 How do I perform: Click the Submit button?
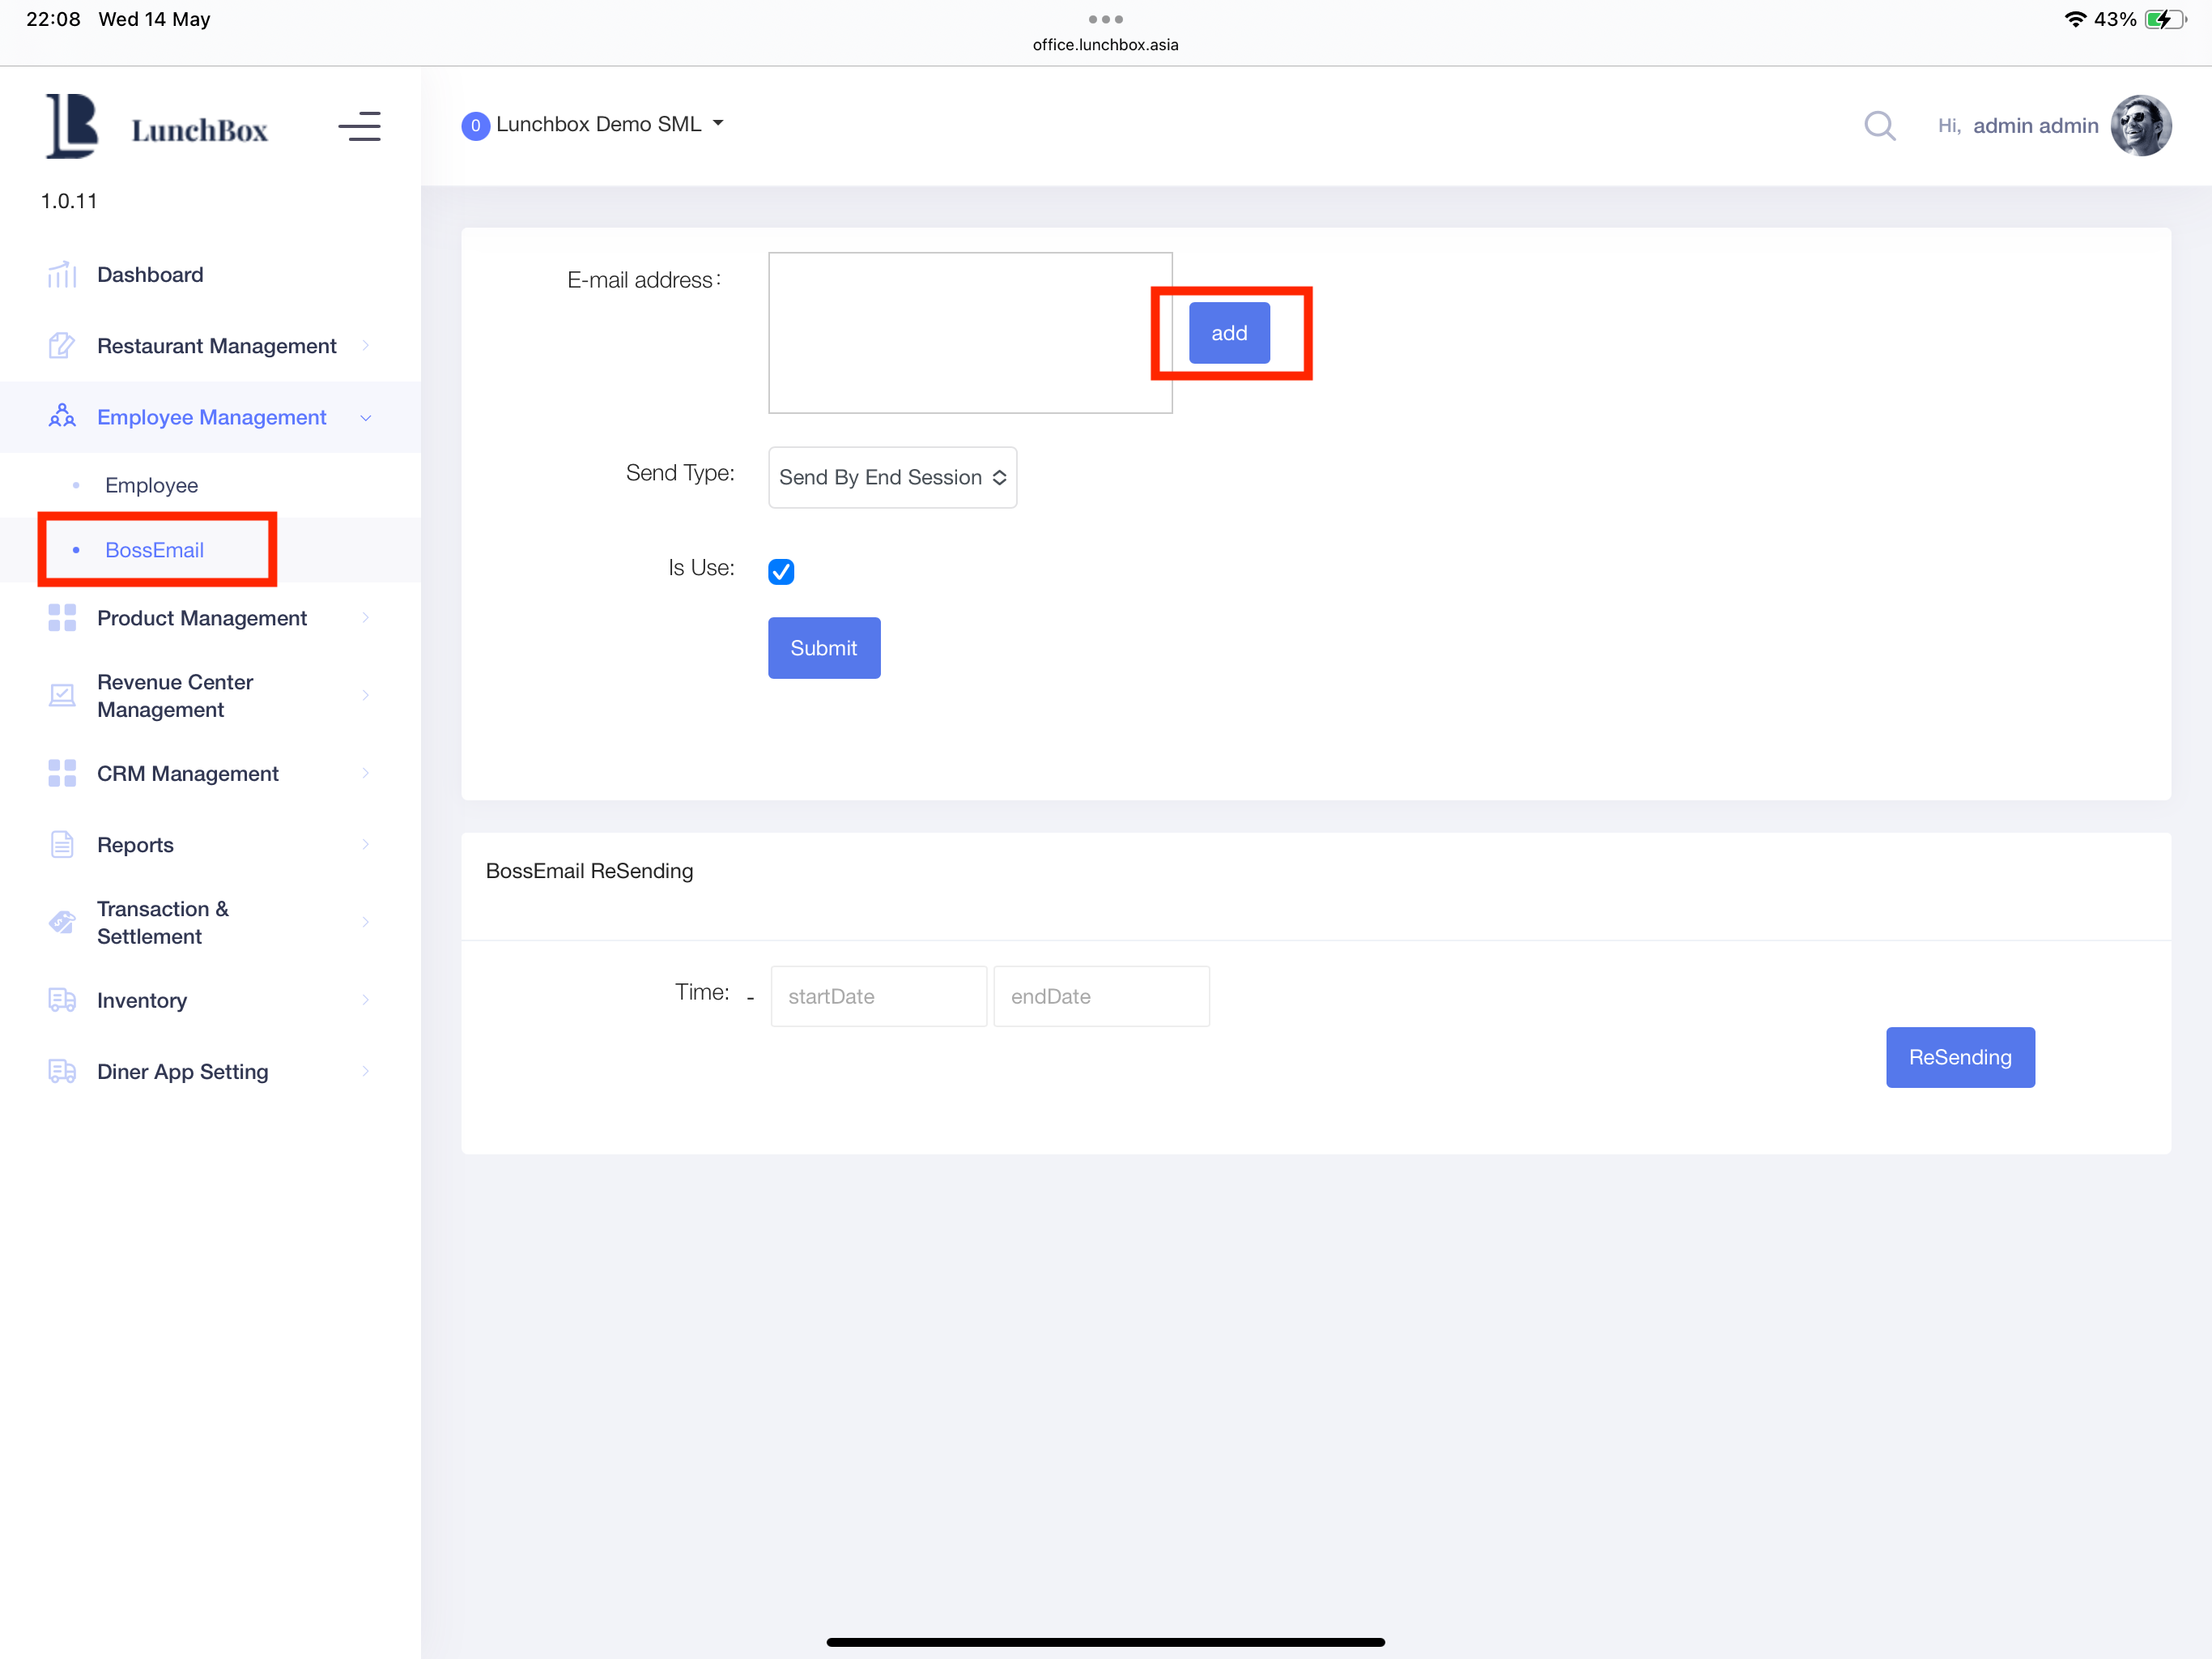coord(824,647)
